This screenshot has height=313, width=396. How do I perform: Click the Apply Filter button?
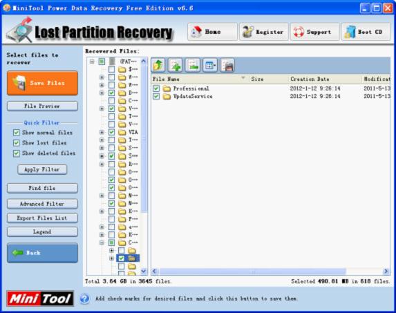(42, 169)
